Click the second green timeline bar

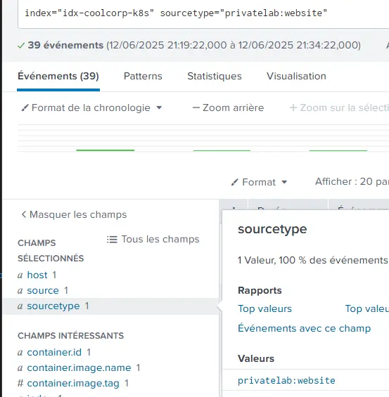coord(222,150)
